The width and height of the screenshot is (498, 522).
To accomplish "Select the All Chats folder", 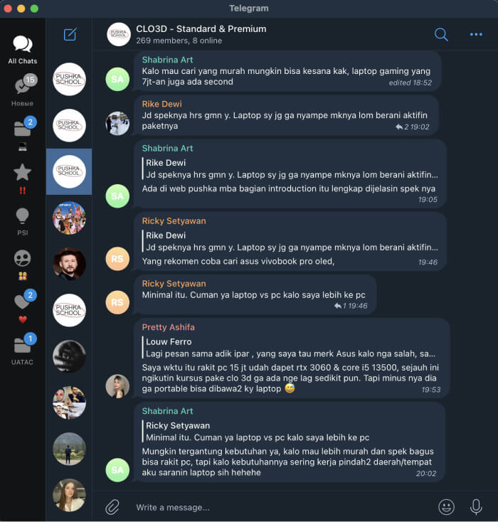I will [22, 50].
